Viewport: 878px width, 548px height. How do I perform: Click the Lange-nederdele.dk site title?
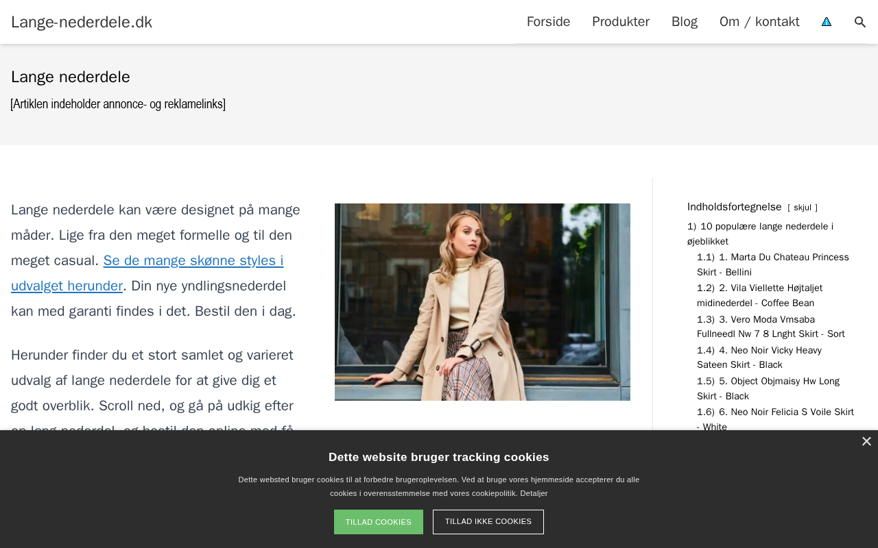(x=82, y=22)
